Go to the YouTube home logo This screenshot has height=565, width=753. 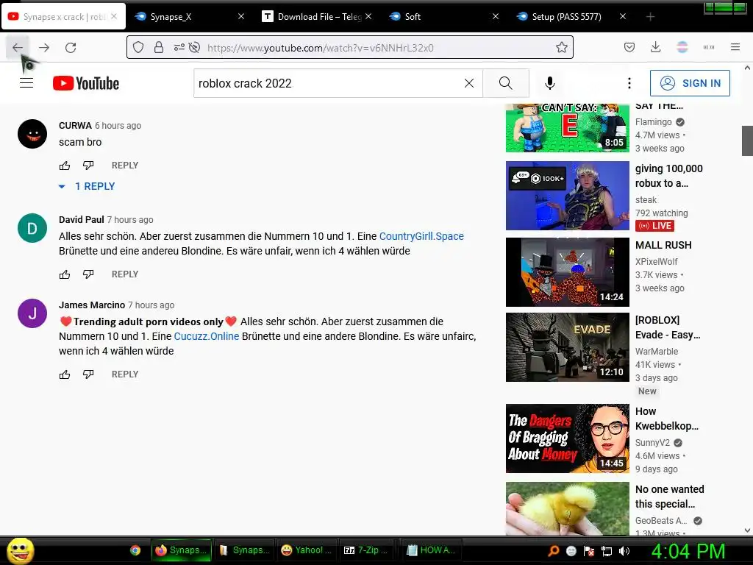point(86,83)
